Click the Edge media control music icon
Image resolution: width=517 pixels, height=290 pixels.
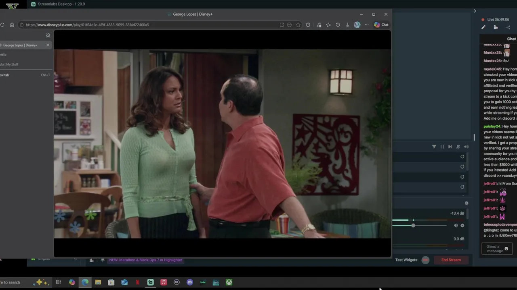(319, 25)
